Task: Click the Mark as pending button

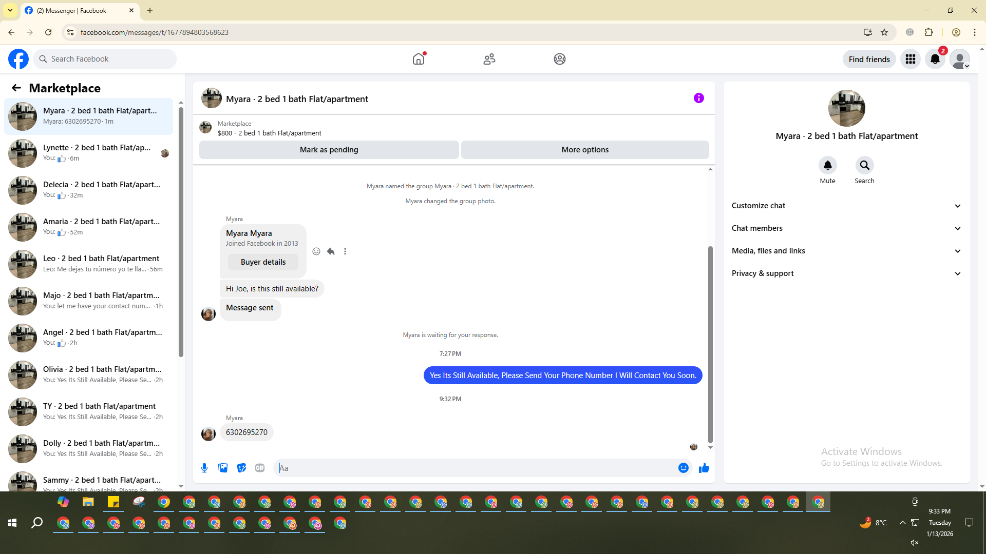Action: [329, 150]
